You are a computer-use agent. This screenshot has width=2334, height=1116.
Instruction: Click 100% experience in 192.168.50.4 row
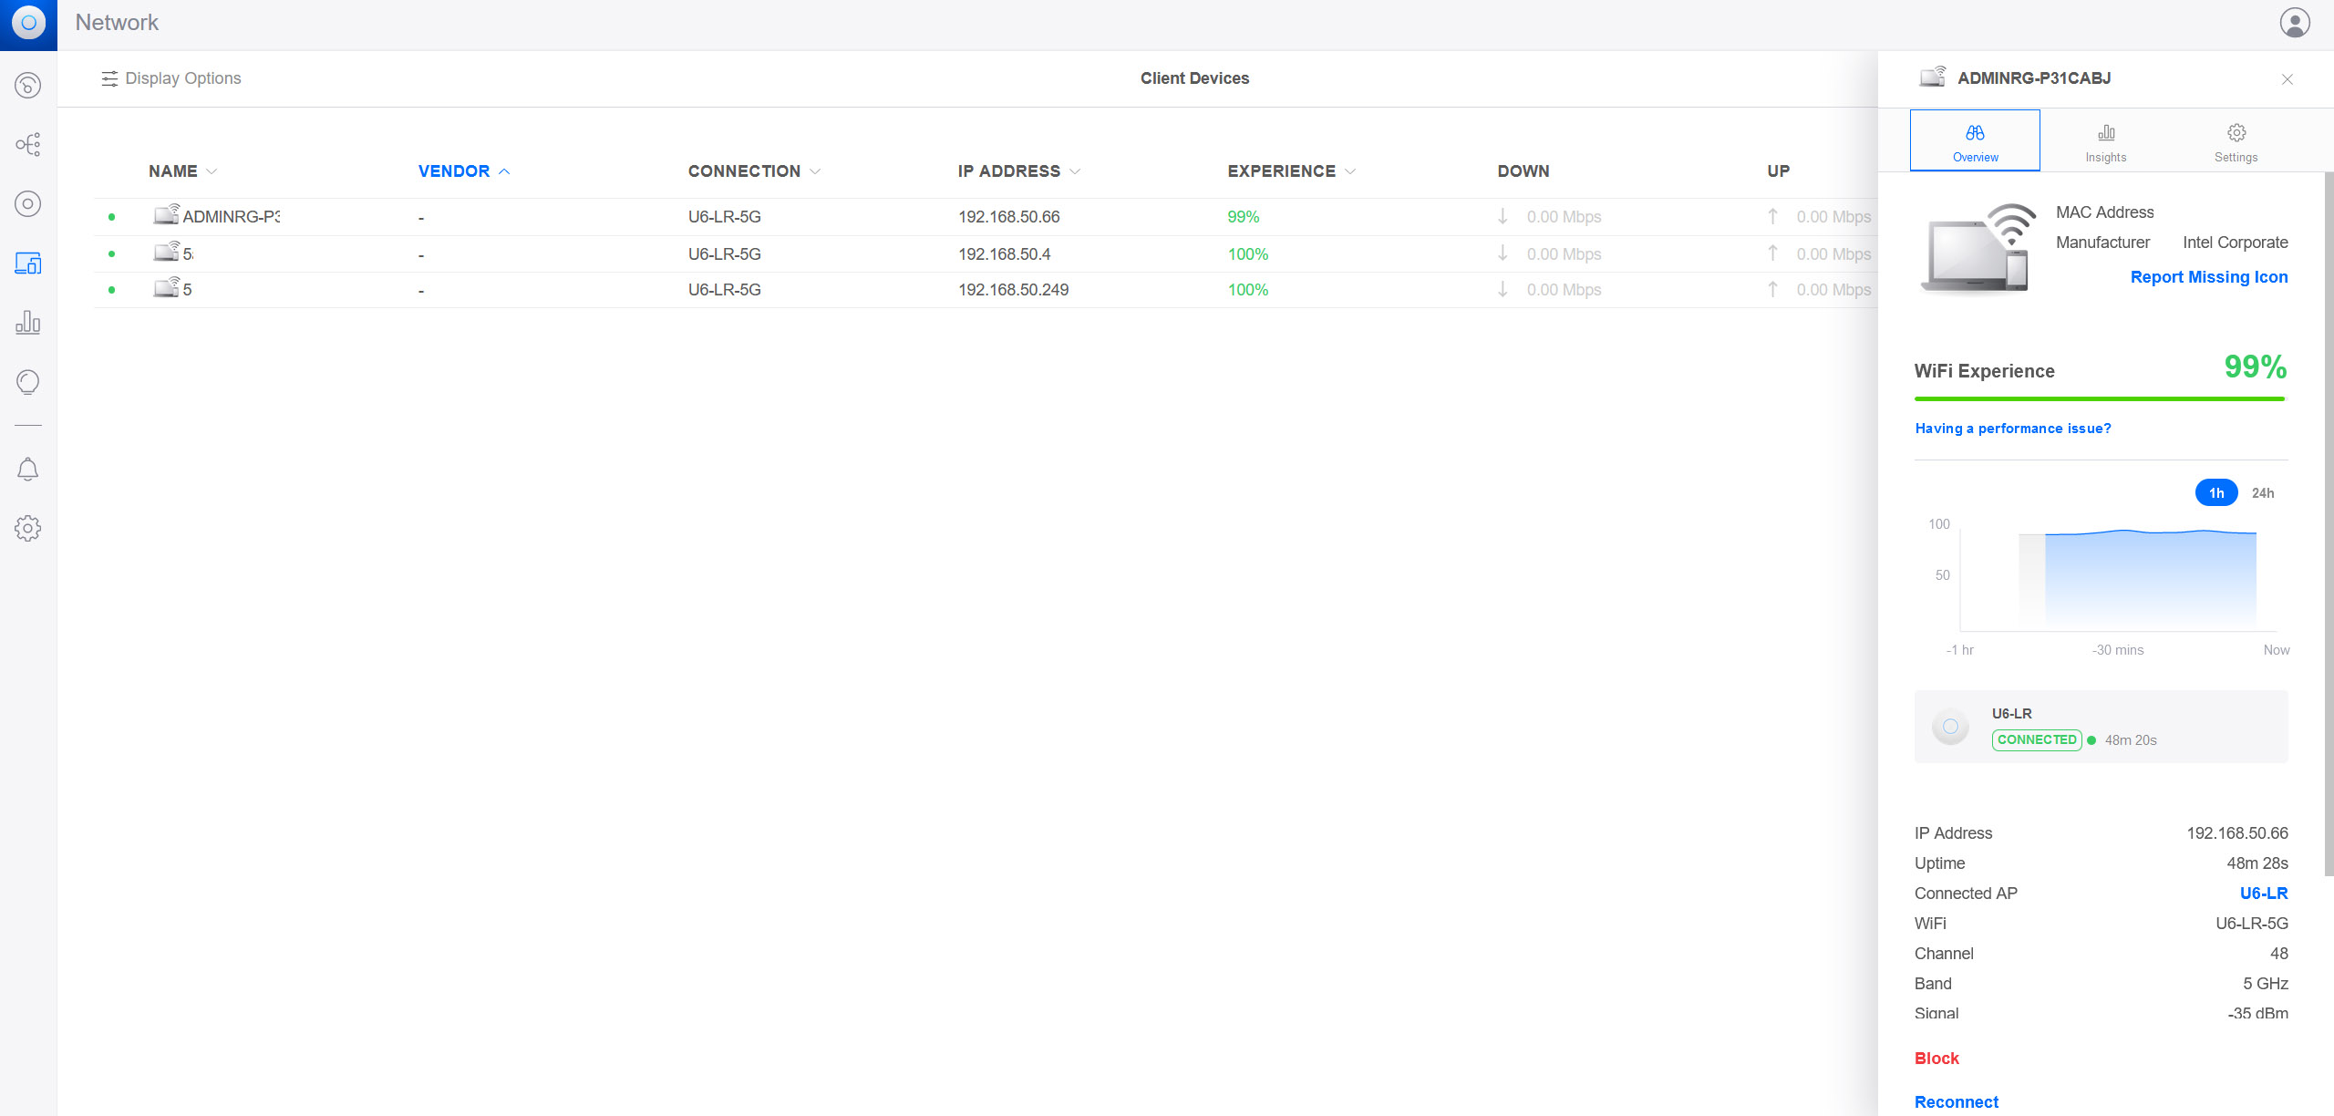pos(1247,254)
